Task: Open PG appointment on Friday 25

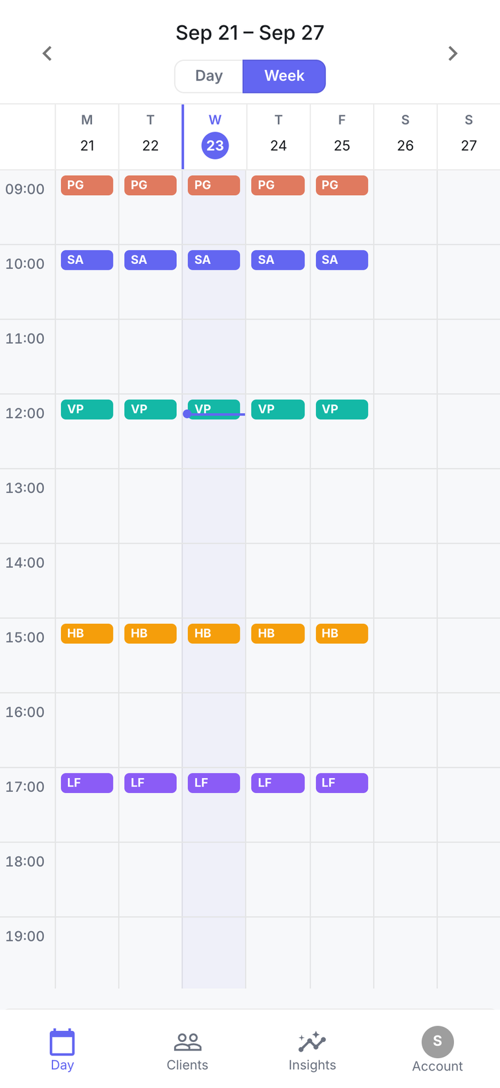Action: point(342,185)
